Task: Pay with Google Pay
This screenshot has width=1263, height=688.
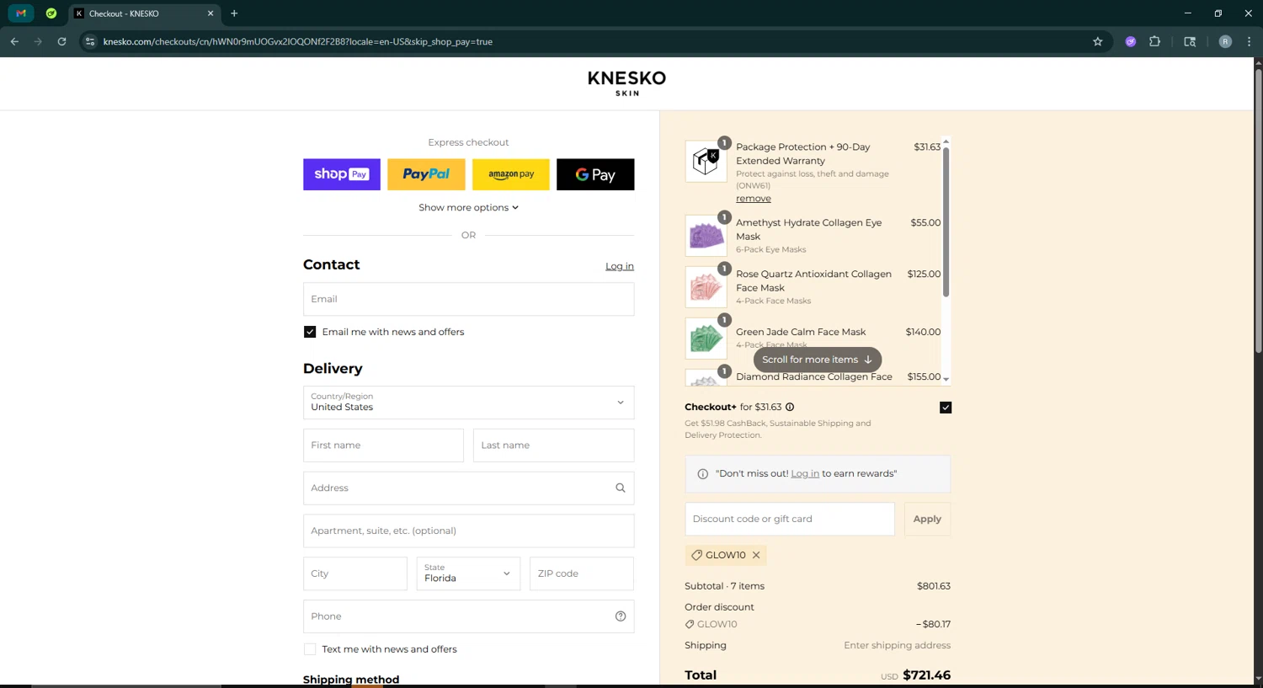Action: click(x=595, y=174)
